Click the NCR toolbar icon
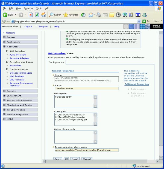Viewport: 164px width, 169px height. (x=125, y=15)
